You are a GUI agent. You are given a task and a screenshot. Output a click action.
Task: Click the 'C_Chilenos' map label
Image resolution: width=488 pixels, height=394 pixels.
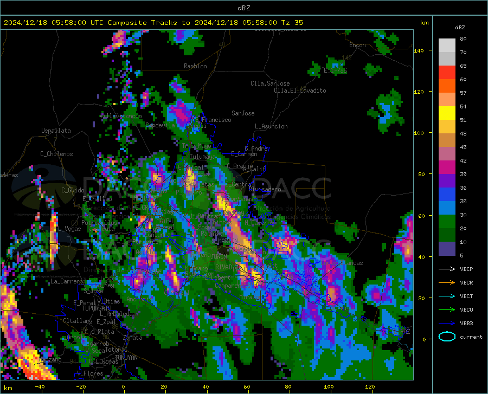56,154
